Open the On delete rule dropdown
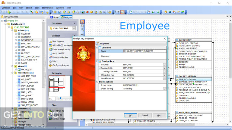The image size is (232, 130). (x=165, y=79)
